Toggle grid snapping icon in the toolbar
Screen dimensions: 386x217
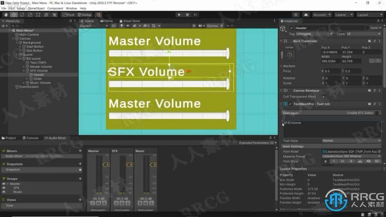(x=98, y=15)
